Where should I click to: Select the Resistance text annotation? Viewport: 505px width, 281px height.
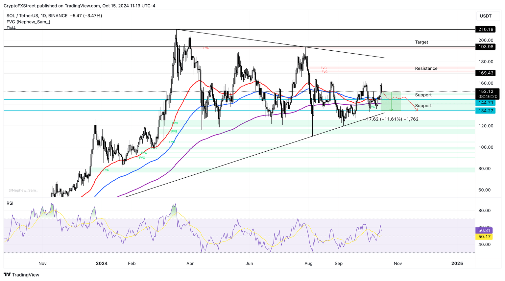(x=426, y=68)
